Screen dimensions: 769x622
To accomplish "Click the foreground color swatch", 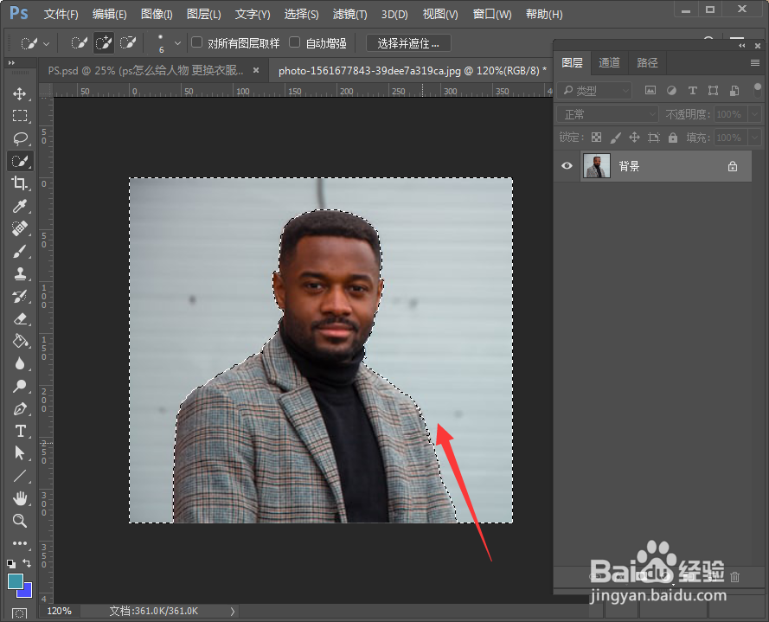I will pos(15,580).
